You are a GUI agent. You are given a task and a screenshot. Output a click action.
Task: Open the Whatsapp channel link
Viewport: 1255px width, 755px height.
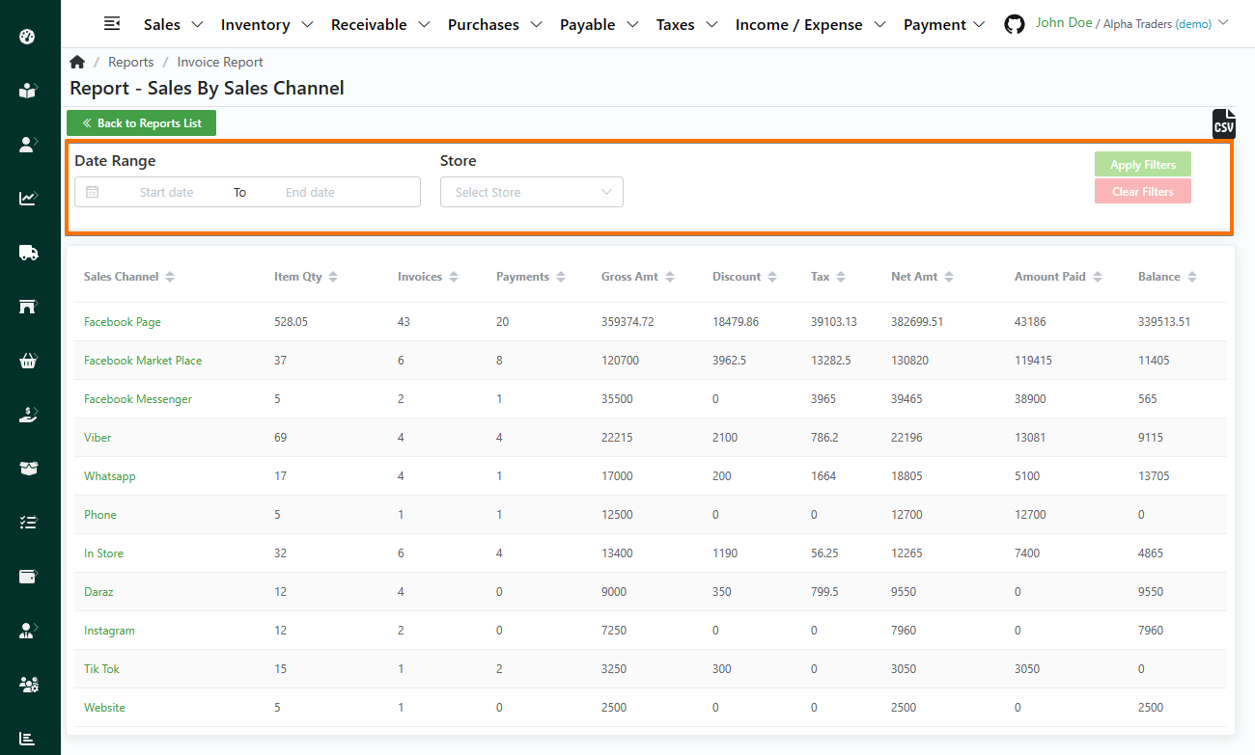(x=110, y=476)
